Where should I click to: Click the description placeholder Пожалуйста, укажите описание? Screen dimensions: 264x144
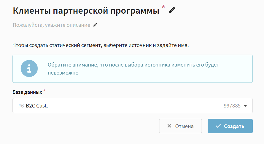pyautogui.click(x=51, y=25)
